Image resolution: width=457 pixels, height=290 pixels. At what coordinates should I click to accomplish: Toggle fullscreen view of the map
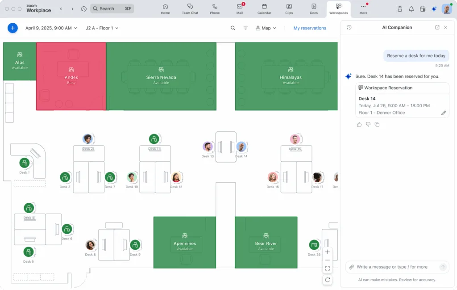pos(328,269)
